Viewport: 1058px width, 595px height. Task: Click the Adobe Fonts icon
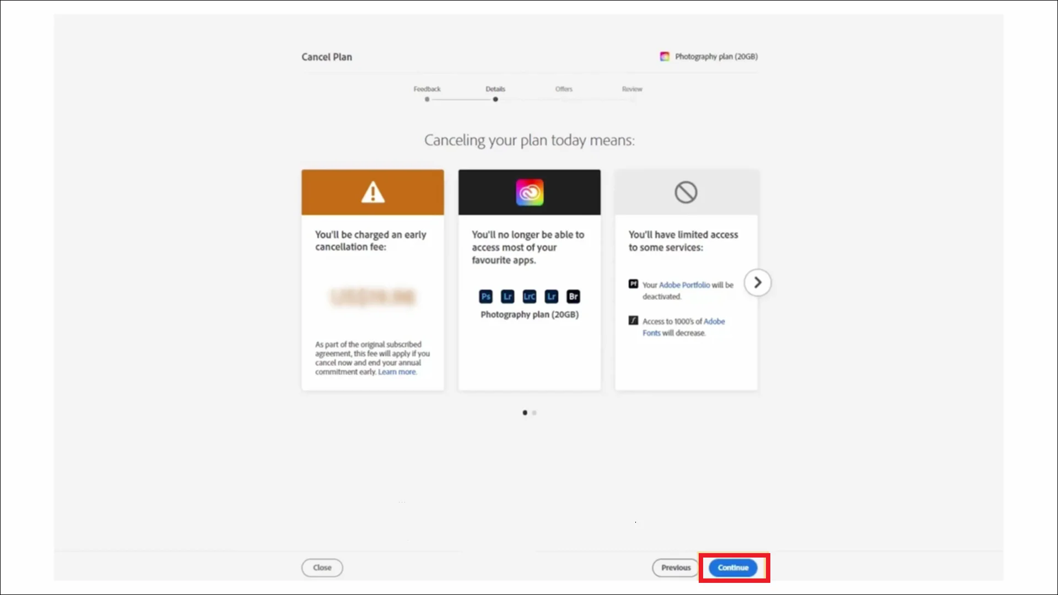[x=633, y=321]
